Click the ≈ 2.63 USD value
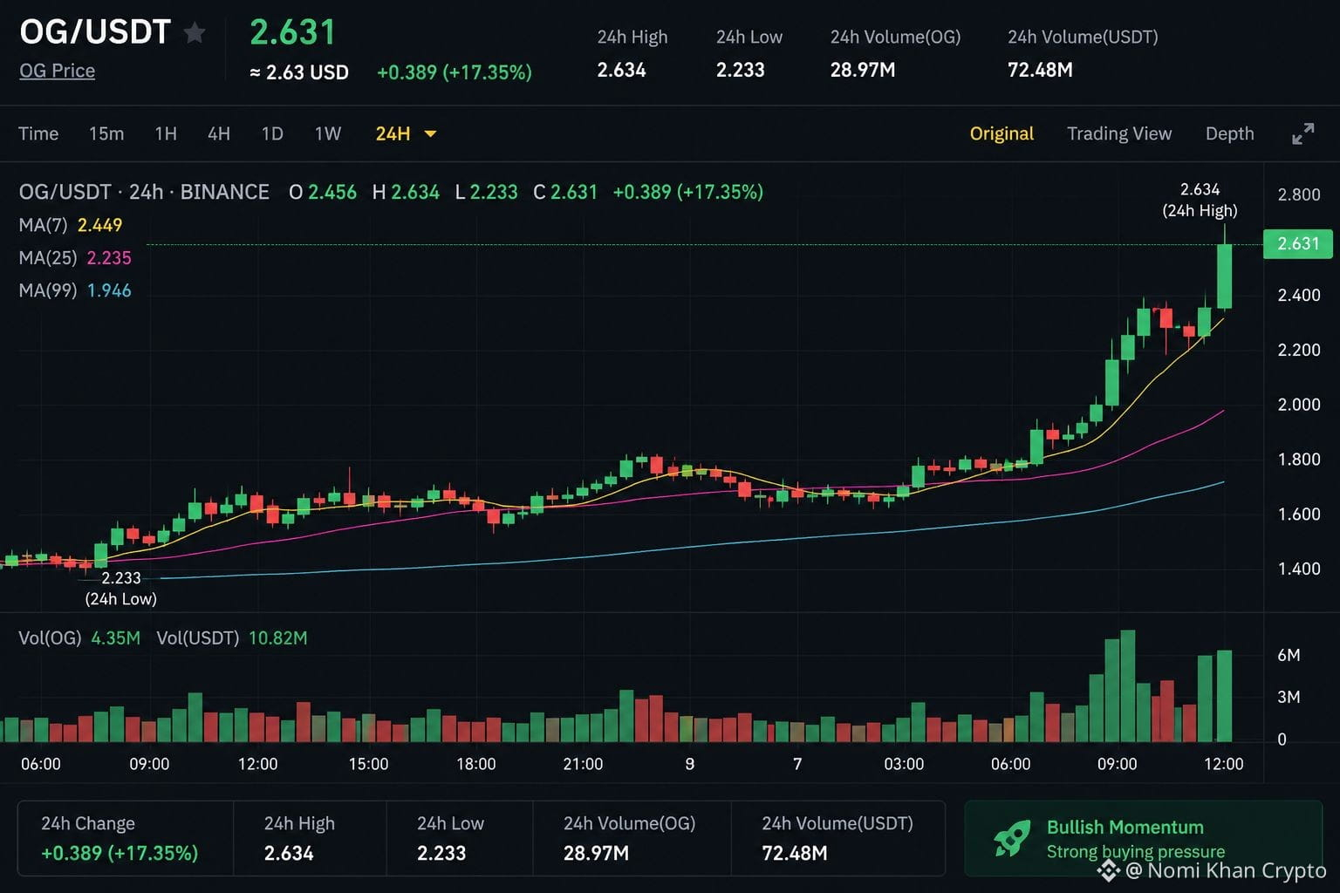Screen dimensions: 1340x893 click(299, 72)
